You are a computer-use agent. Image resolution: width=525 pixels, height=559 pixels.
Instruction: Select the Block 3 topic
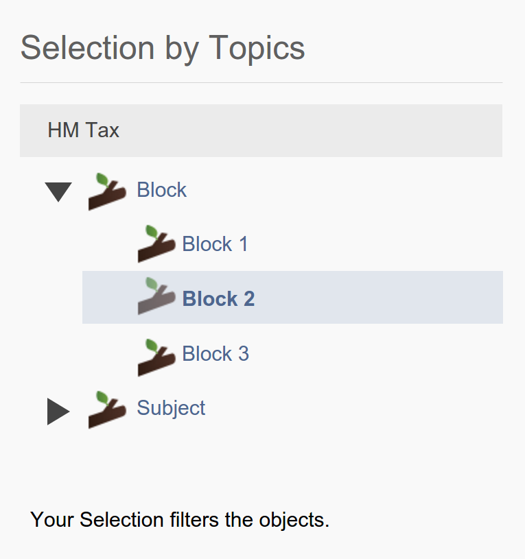click(x=215, y=354)
